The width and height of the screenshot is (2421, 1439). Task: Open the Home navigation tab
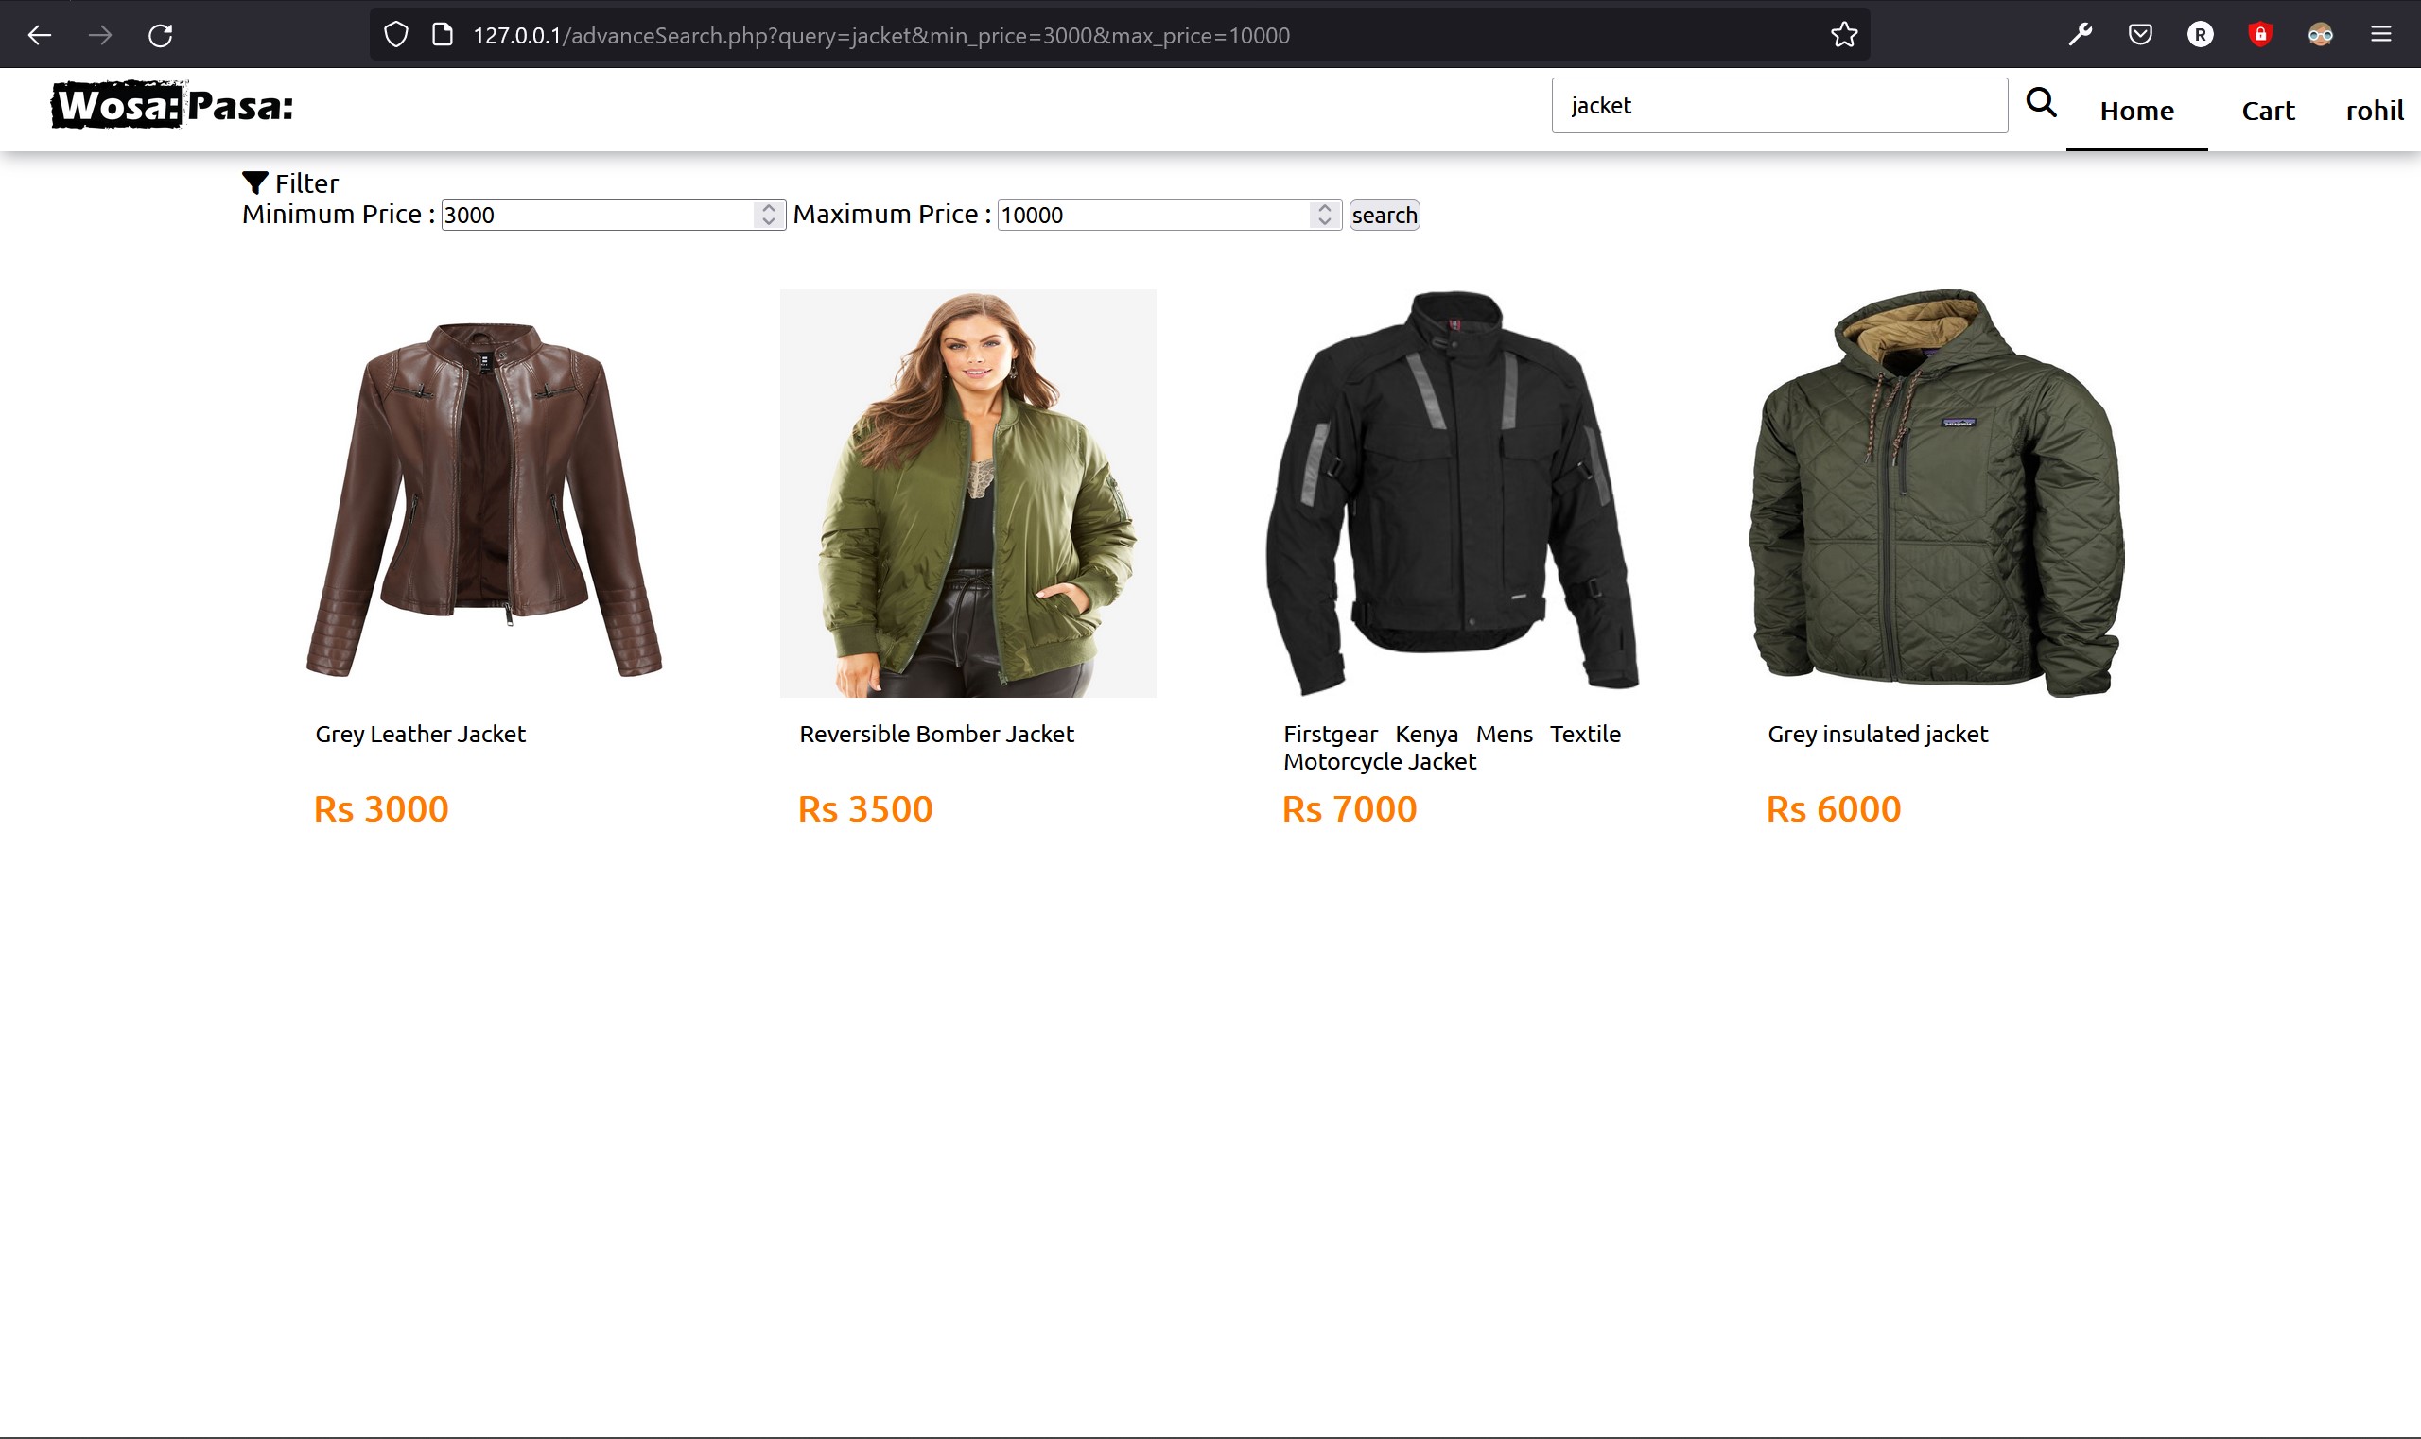pyautogui.click(x=2135, y=111)
